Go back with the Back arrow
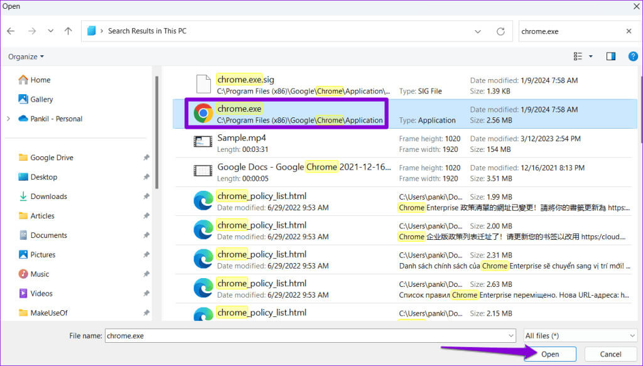643x366 pixels. pos(11,31)
